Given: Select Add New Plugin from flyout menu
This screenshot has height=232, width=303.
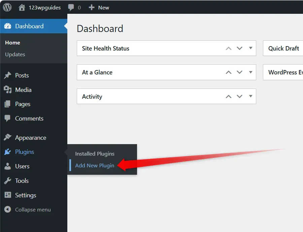Looking at the screenshot, I should [x=95, y=165].
